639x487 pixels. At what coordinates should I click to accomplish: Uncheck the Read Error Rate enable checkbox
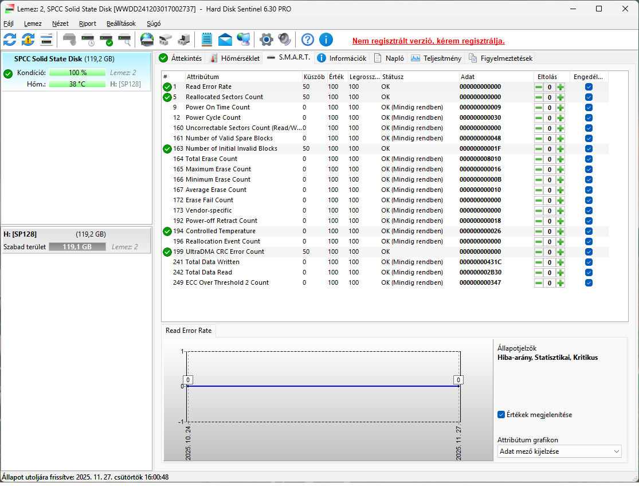click(589, 87)
